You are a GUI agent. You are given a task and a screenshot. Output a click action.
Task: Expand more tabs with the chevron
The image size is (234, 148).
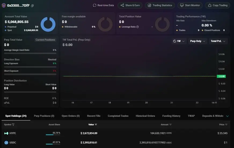227,116
